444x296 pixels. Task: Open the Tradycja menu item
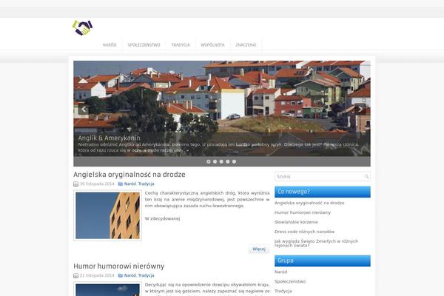(181, 44)
